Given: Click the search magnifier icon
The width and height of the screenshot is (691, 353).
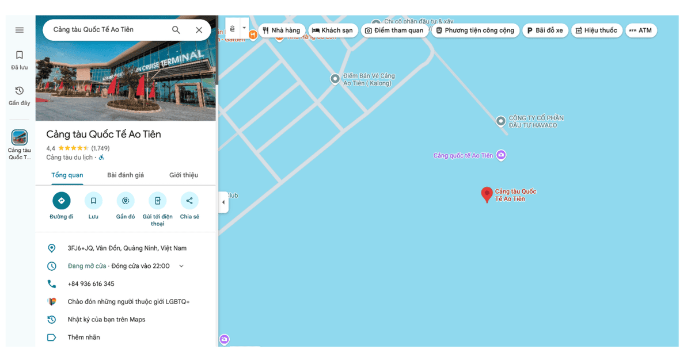Looking at the screenshot, I should [176, 30].
